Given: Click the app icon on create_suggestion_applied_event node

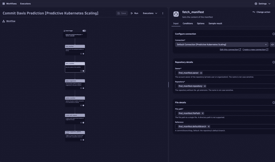Looking at the screenshot, I should [x=83, y=140].
